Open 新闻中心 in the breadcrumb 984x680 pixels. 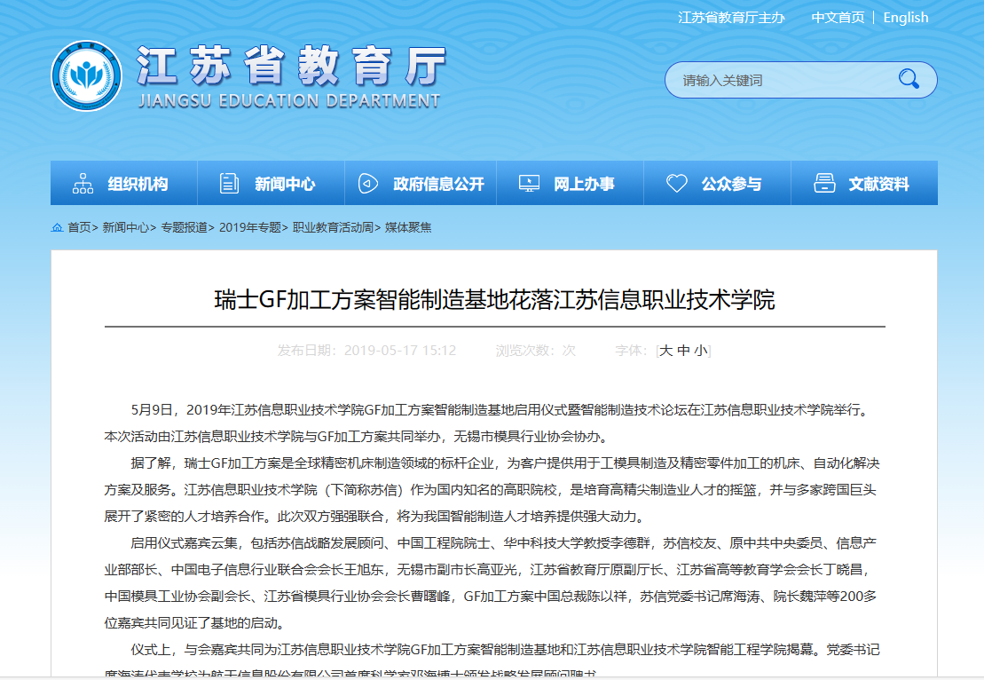[125, 227]
